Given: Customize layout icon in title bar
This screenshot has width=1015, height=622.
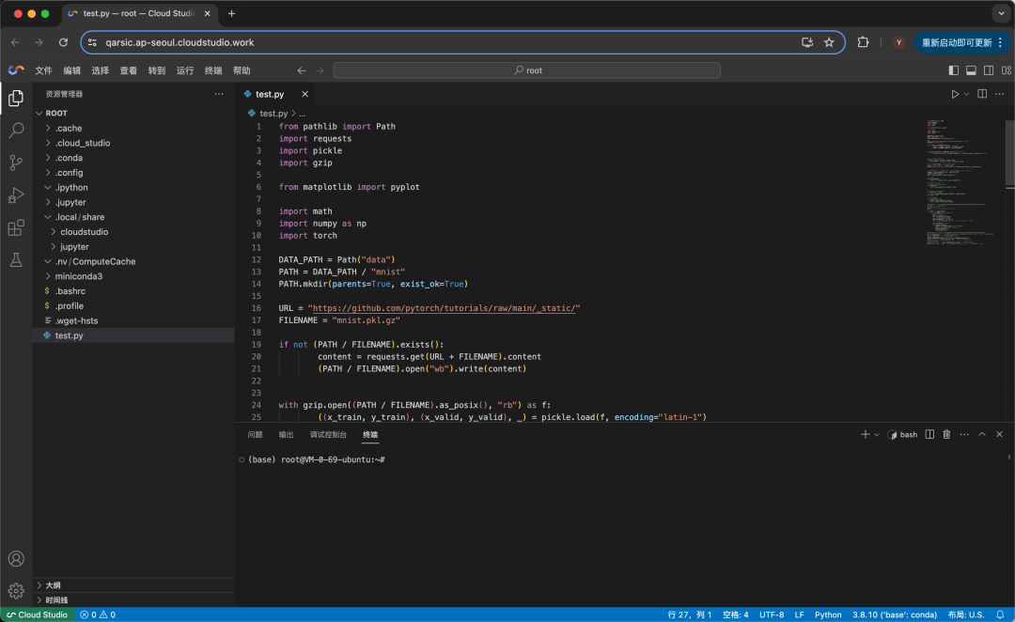Looking at the screenshot, I should [1007, 70].
